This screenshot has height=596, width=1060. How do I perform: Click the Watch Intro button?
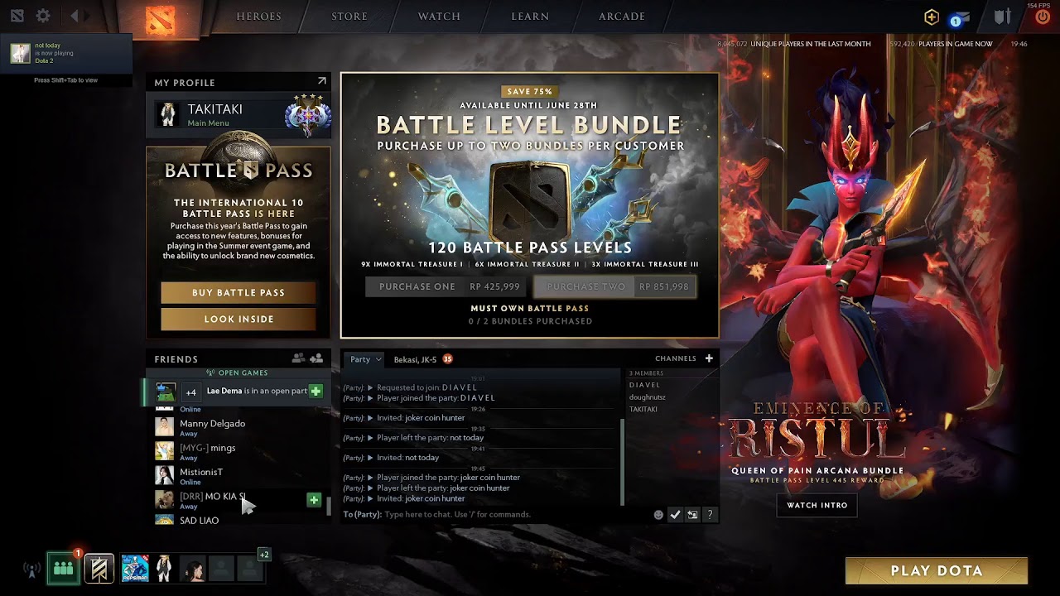click(817, 505)
